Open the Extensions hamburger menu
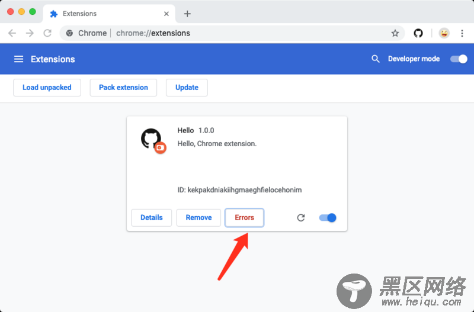The width and height of the screenshot is (474, 312). pyautogui.click(x=19, y=59)
